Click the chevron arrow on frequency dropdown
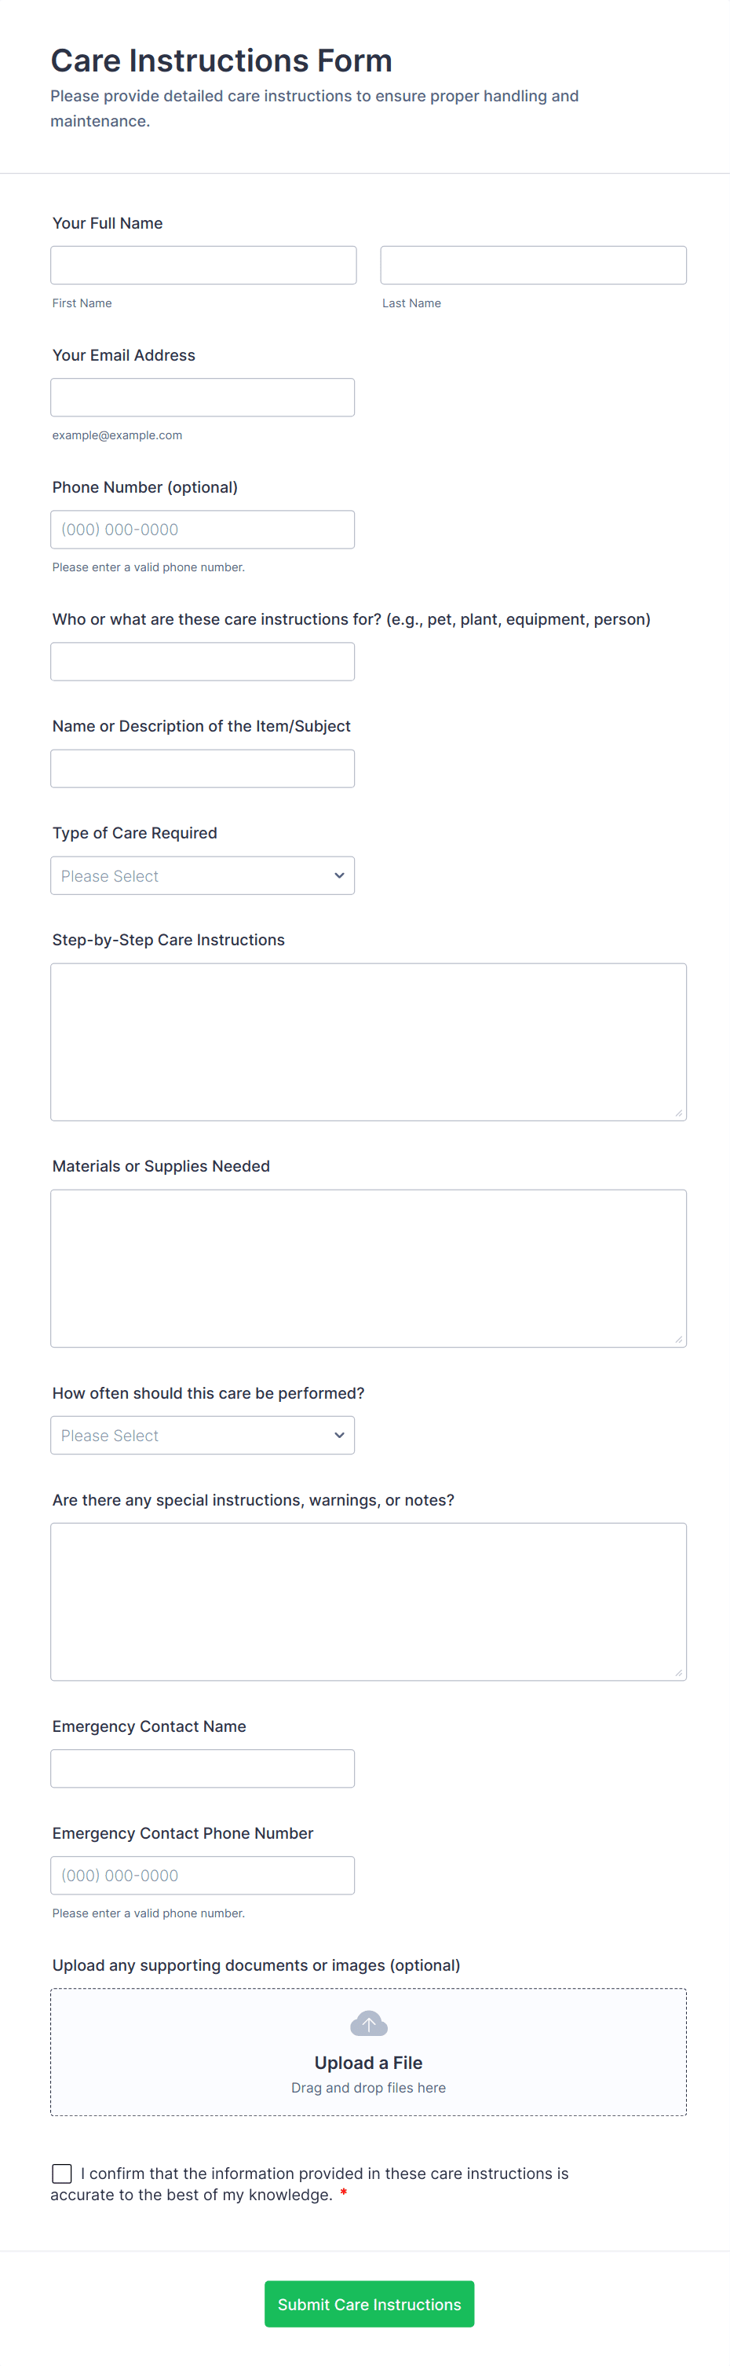 (339, 1435)
